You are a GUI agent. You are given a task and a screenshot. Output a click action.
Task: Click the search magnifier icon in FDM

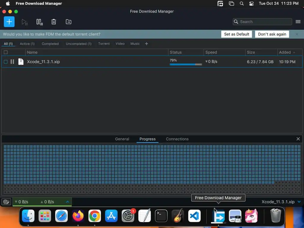click(x=236, y=22)
